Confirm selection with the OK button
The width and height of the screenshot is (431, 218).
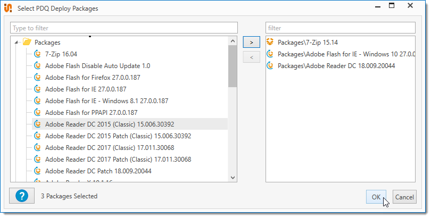point(376,197)
